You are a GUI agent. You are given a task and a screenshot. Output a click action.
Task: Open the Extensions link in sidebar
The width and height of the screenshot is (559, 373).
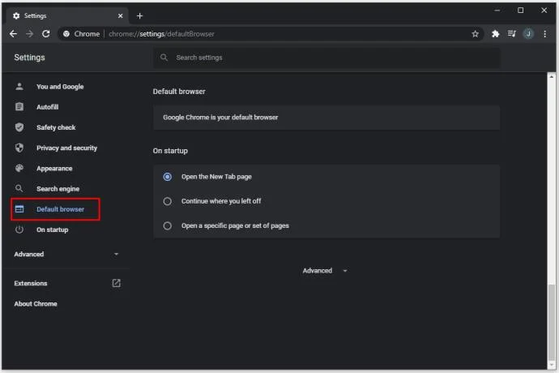coord(31,283)
